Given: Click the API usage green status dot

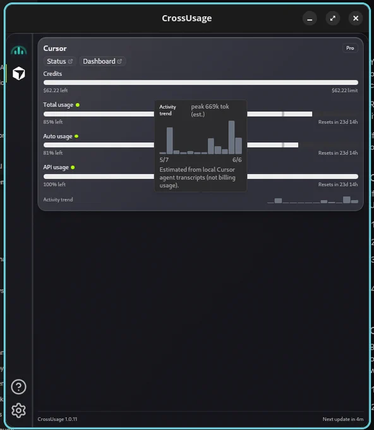Looking at the screenshot, I should click(73, 168).
